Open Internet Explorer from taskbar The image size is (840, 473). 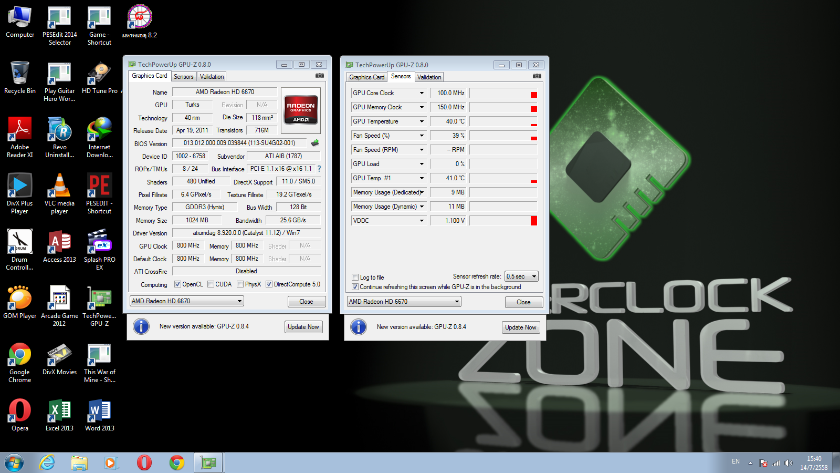click(47, 462)
